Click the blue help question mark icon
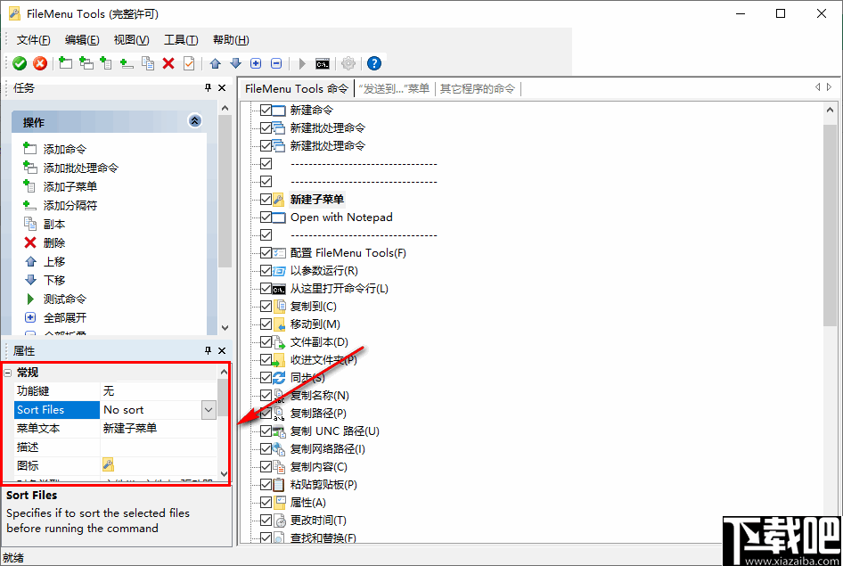The image size is (843, 566). [x=373, y=63]
